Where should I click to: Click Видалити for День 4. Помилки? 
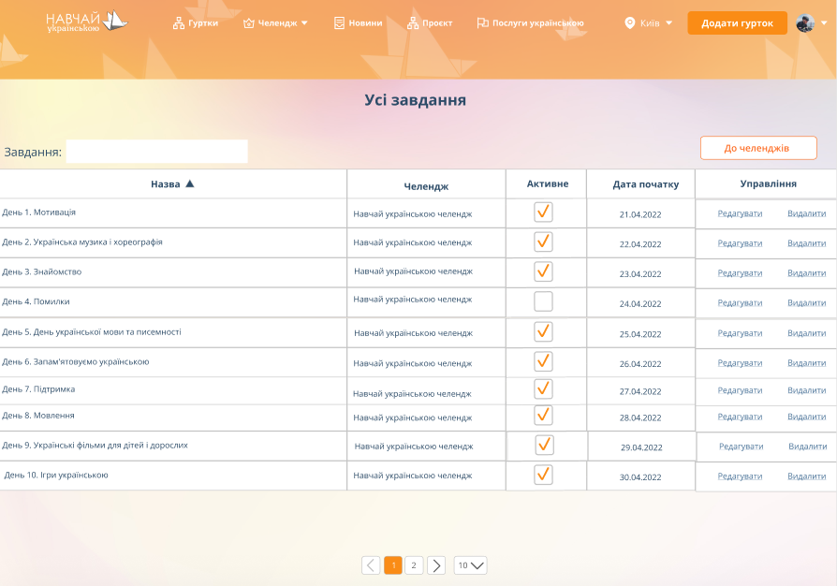point(807,302)
